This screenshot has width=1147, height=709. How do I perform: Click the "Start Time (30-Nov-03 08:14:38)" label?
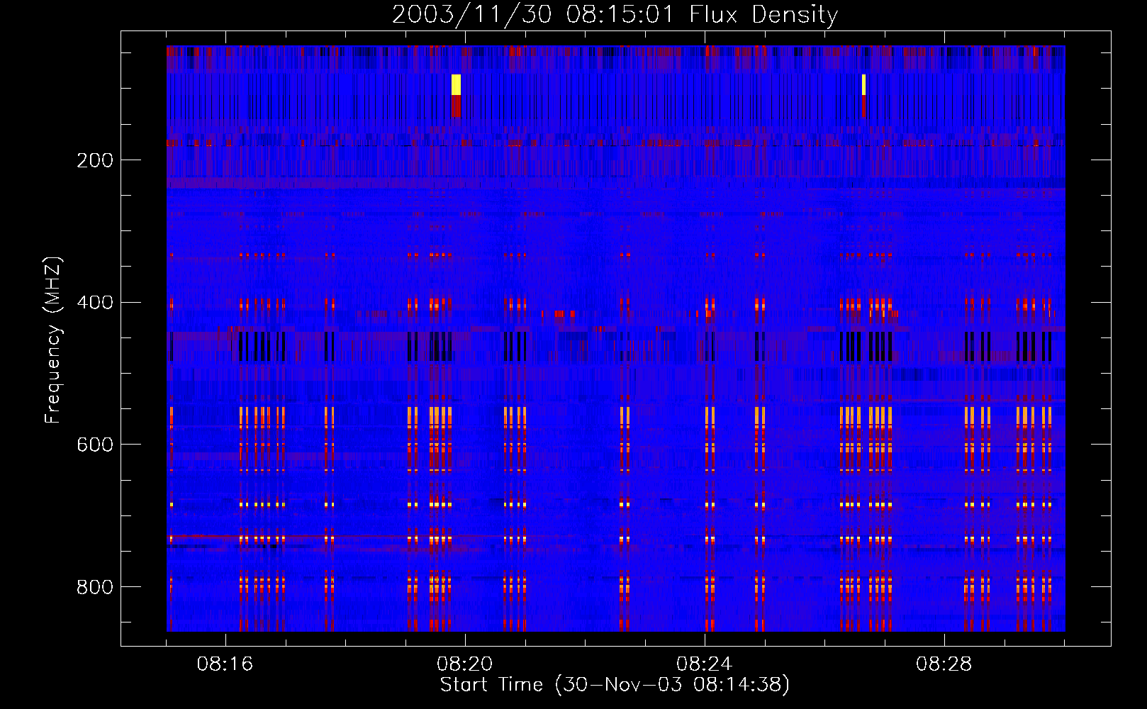click(x=615, y=685)
